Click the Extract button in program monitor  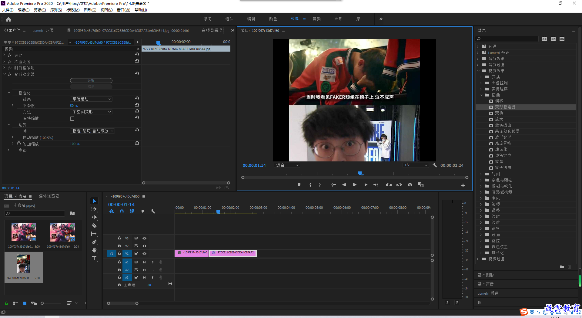pyautogui.click(x=399, y=185)
